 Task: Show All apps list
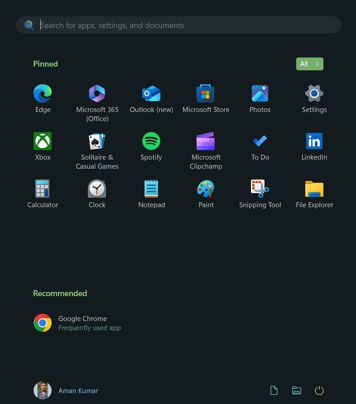[x=310, y=64]
